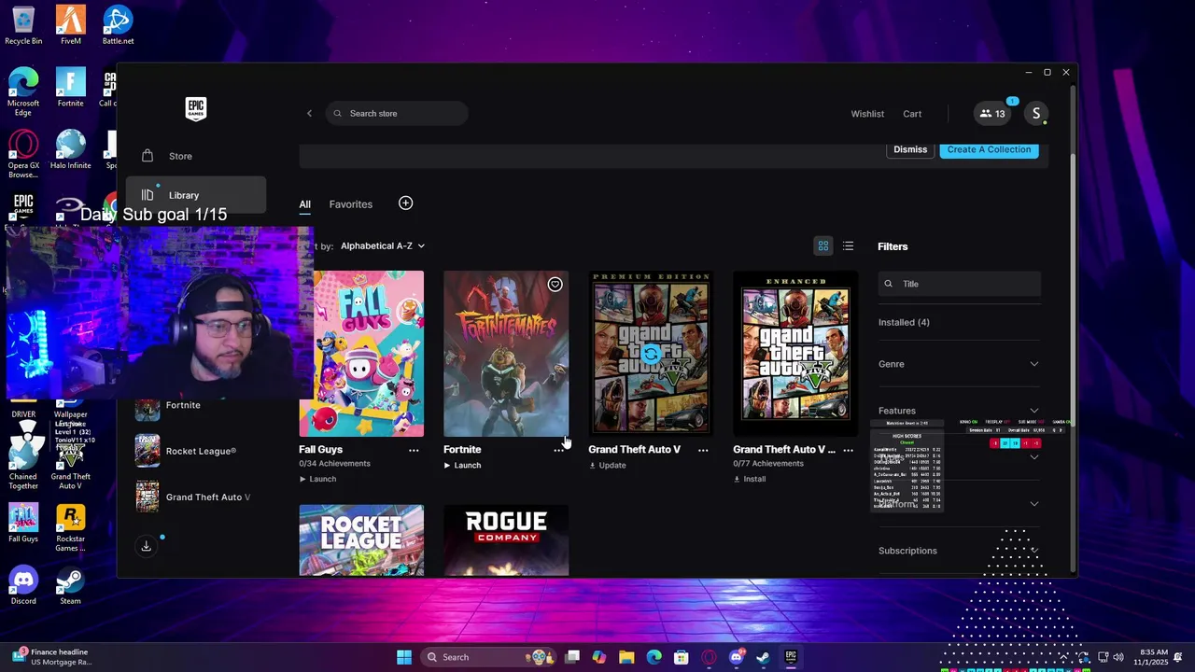Select Rocket League in sidebar quick launch

tap(186, 452)
